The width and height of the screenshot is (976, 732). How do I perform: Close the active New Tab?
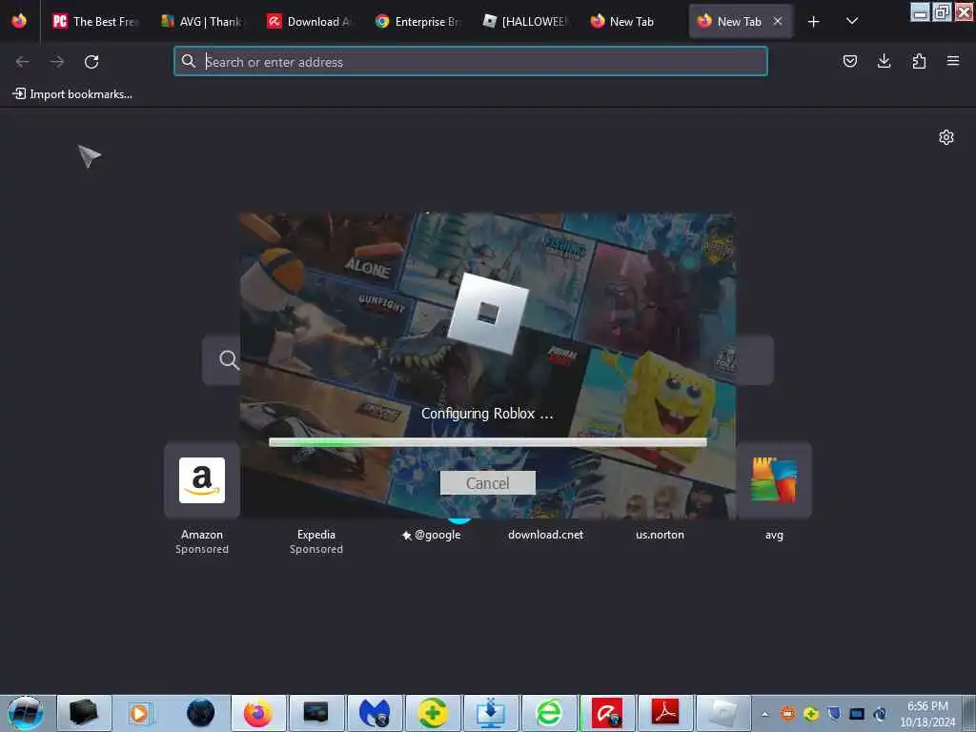[778, 21]
